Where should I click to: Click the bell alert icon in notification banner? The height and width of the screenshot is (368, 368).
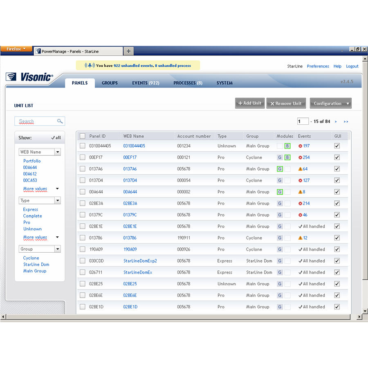(x=90, y=65)
